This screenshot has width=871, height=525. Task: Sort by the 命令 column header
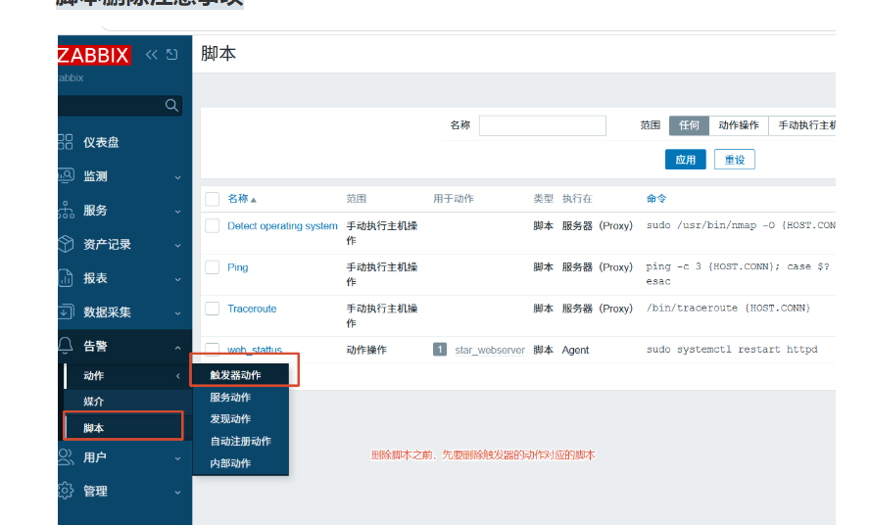coord(656,198)
